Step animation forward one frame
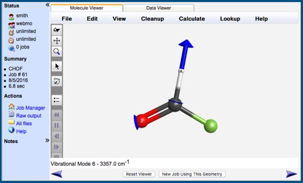Screen dimensions: 303x183 click(57, 147)
